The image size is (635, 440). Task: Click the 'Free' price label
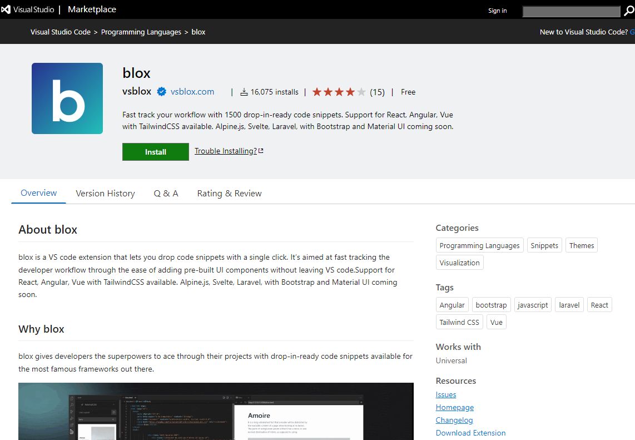tap(408, 92)
